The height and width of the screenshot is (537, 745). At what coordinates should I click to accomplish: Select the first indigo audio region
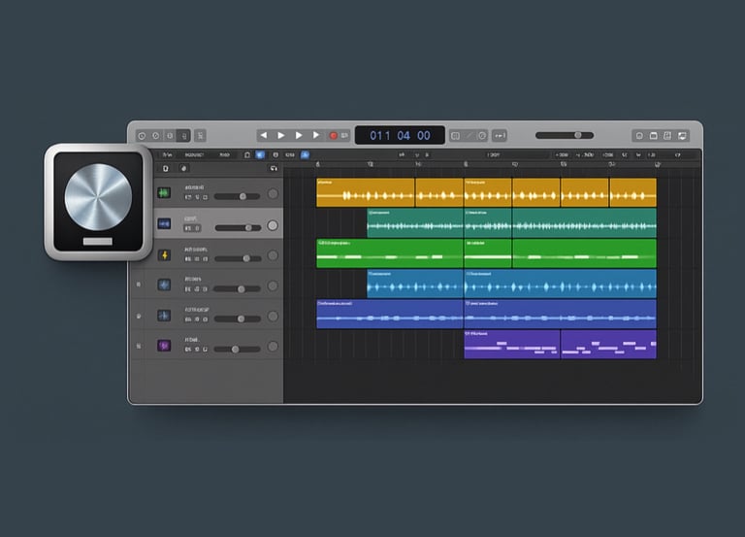click(390, 314)
